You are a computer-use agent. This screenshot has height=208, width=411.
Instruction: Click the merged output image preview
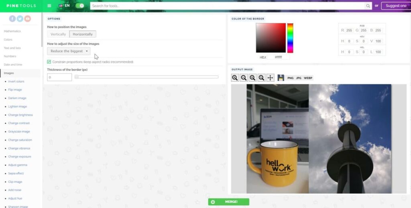319,139
